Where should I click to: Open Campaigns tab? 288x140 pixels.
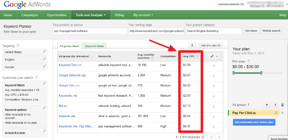(29, 15)
